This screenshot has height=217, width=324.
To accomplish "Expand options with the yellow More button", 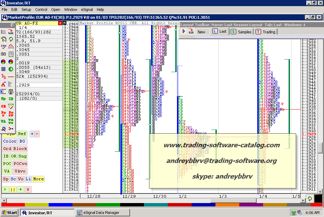I will 38,179.
